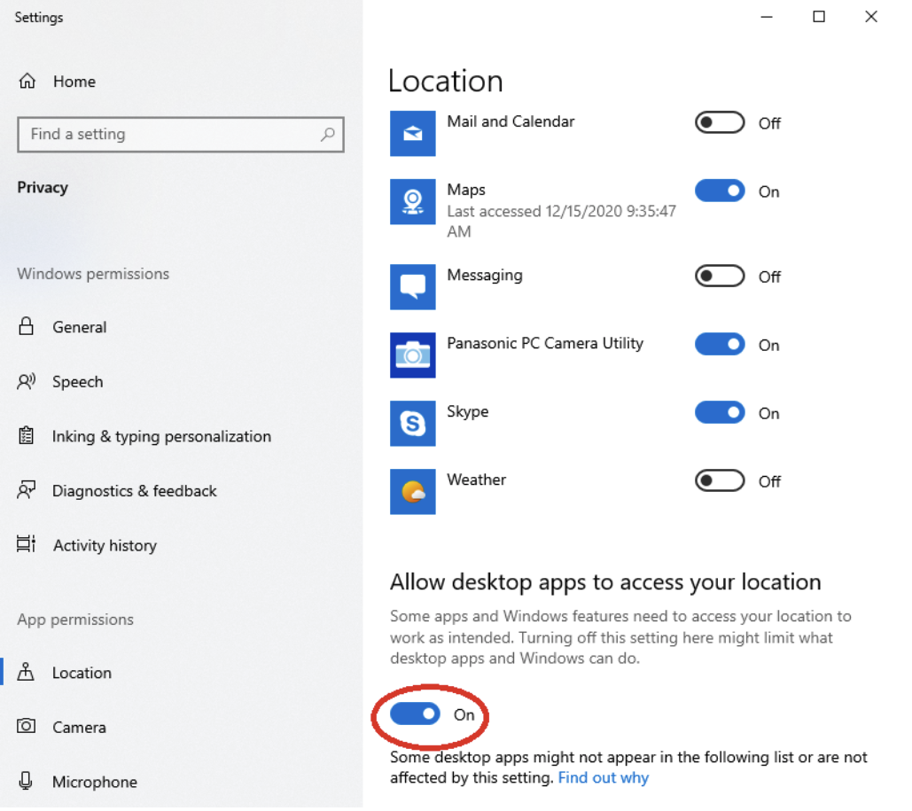The width and height of the screenshot is (912, 811).
Task: Click the Maps app icon
Action: coord(412,201)
